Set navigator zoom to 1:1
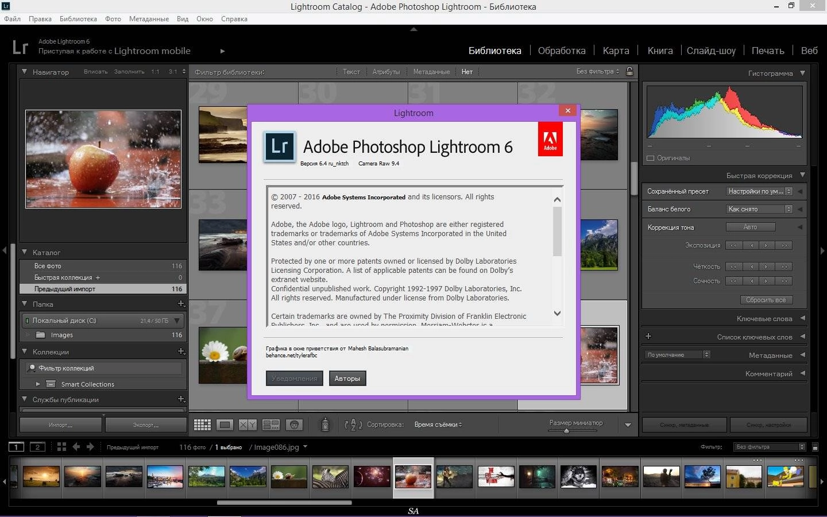This screenshot has height=517, width=827. pos(155,72)
